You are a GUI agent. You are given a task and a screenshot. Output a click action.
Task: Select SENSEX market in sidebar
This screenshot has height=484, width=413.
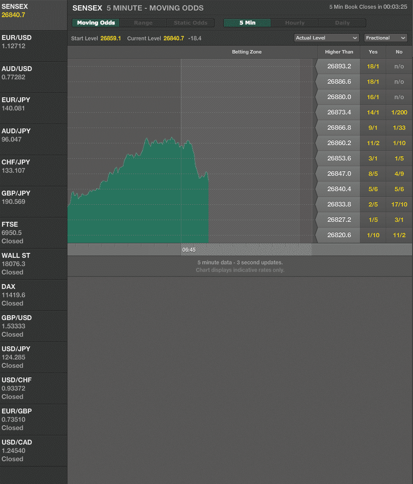point(34,15)
